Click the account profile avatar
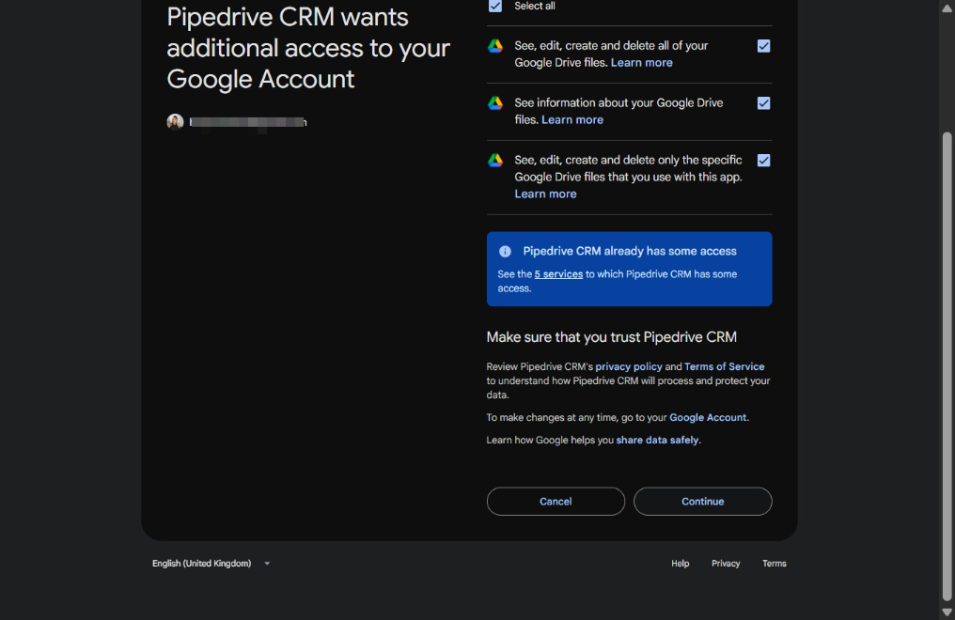Viewport: 955px width, 620px height. click(x=176, y=122)
